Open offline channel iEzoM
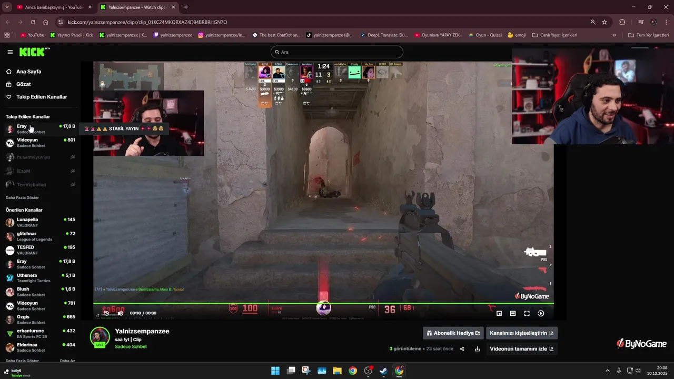674x379 pixels. click(x=40, y=171)
